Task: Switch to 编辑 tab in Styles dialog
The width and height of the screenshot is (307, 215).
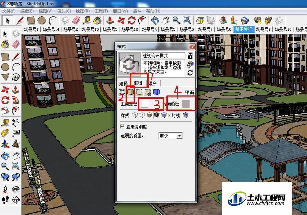Action: [x=138, y=83]
